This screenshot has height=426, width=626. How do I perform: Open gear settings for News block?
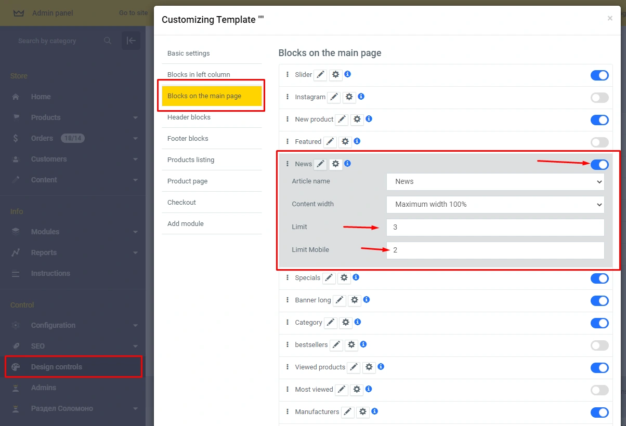coord(336,164)
